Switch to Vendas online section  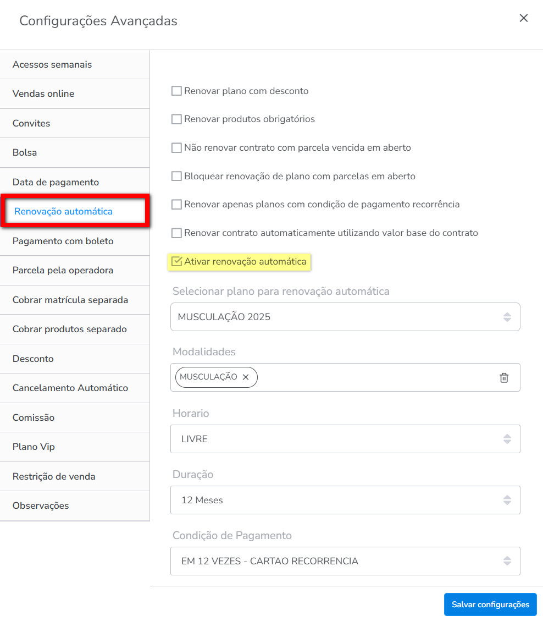43,94
